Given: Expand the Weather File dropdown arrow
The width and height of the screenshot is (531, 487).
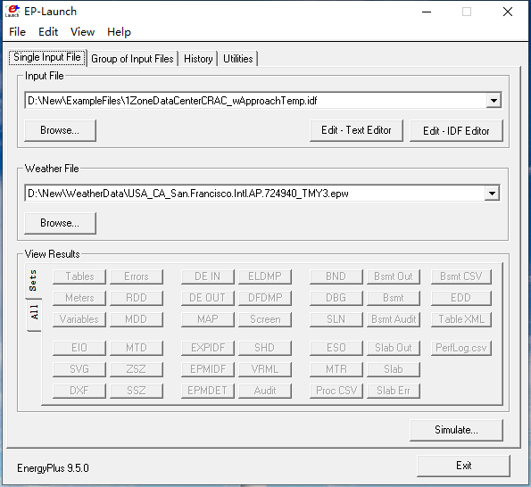Looking at the screenshot, I should click(x=492, y=194).
